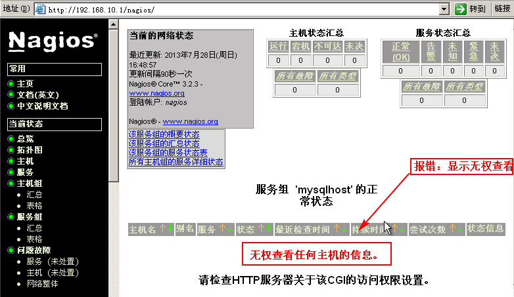This screenshot has width=514, height=297.
Task: Open 服务组 service groups page
Action: point(30,216)
